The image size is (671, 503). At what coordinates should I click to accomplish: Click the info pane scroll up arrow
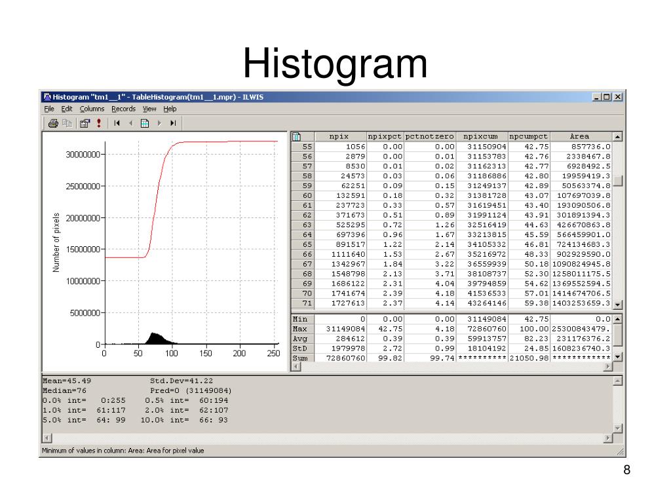coord(617,381)
